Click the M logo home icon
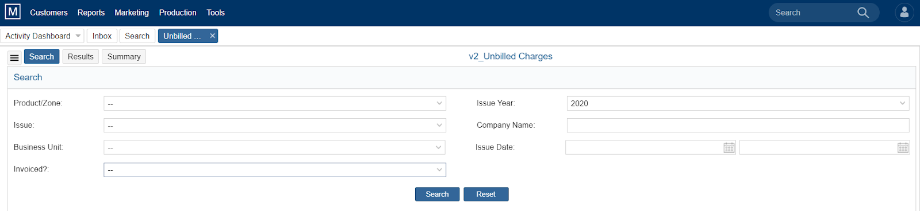Image resolution: width=920 pixels, height=211 pixels. pyautogui.click(x=13, y=12)
